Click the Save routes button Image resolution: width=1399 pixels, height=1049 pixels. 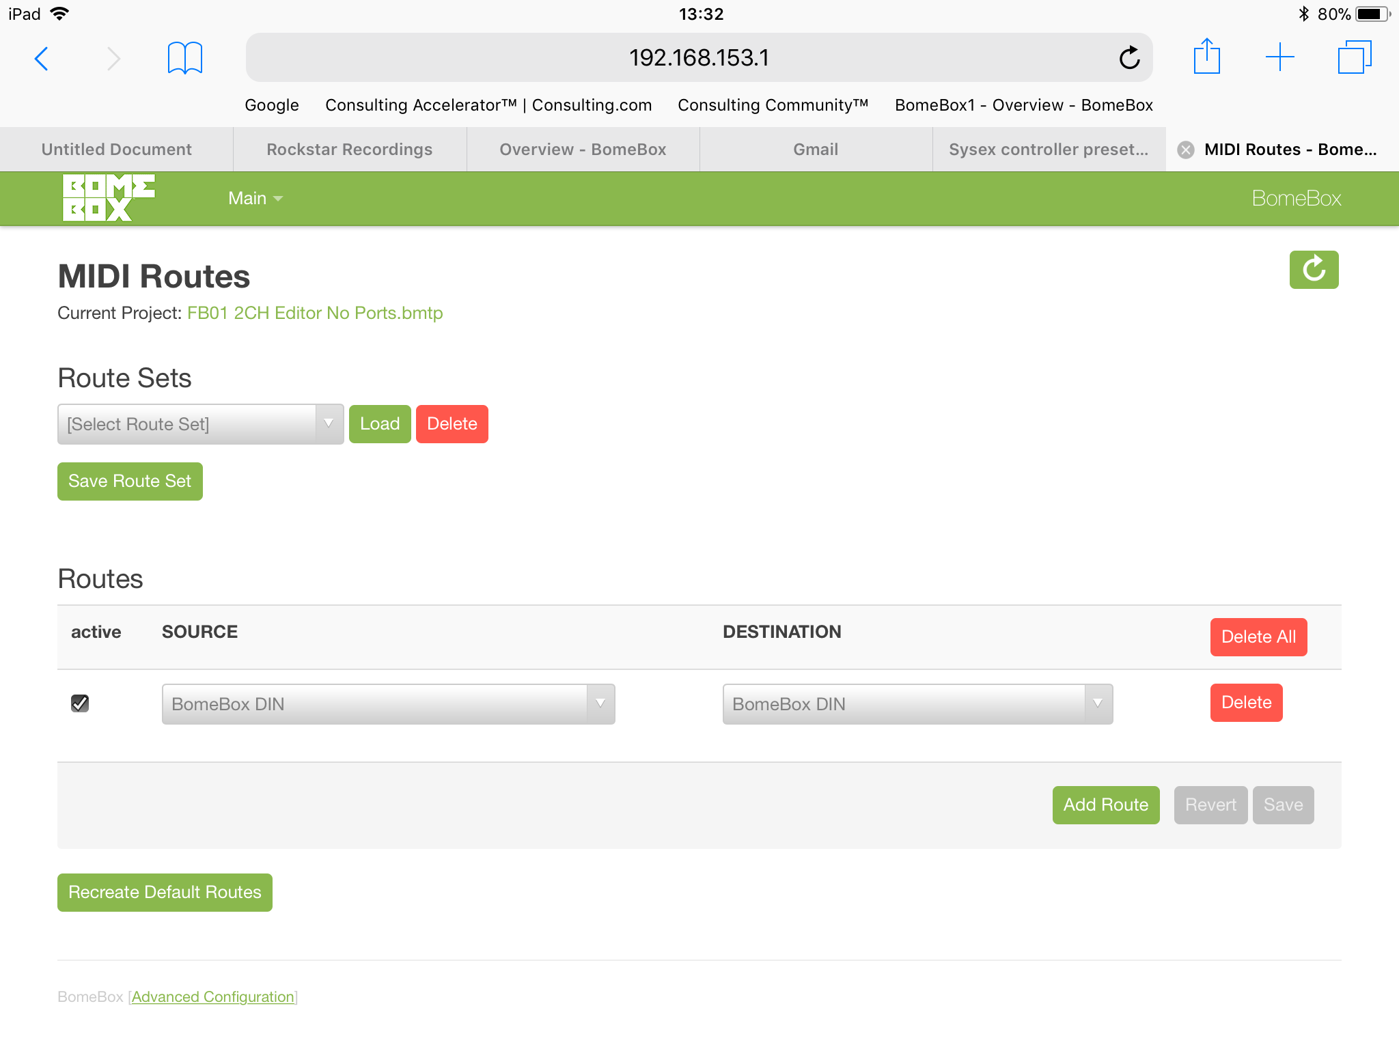point(1283,805)
